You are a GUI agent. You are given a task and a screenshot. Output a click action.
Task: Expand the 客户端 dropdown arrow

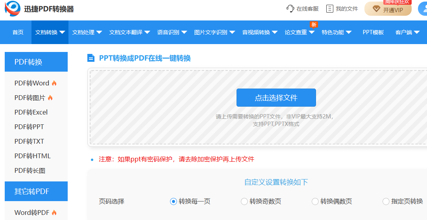click(417, 32)
